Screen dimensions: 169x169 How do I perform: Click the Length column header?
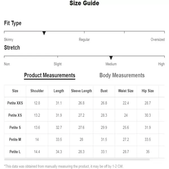(59, 91)
